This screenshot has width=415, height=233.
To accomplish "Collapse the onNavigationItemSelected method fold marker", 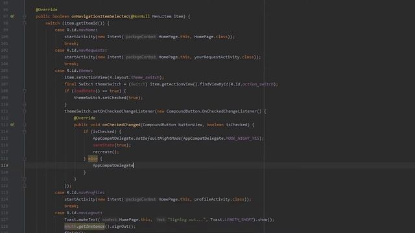I will pyautogui.click(x=24, y=16).
